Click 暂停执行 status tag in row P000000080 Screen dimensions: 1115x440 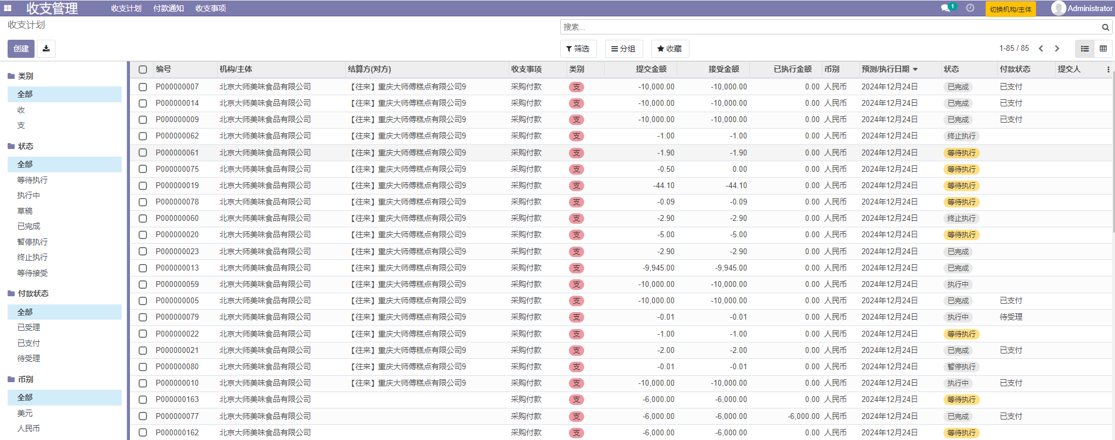tap(962, 367)
